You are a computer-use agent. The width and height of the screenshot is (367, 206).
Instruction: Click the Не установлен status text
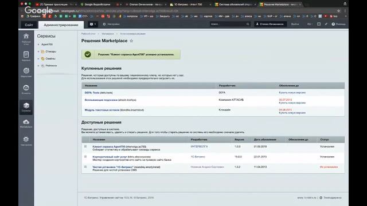329,167
